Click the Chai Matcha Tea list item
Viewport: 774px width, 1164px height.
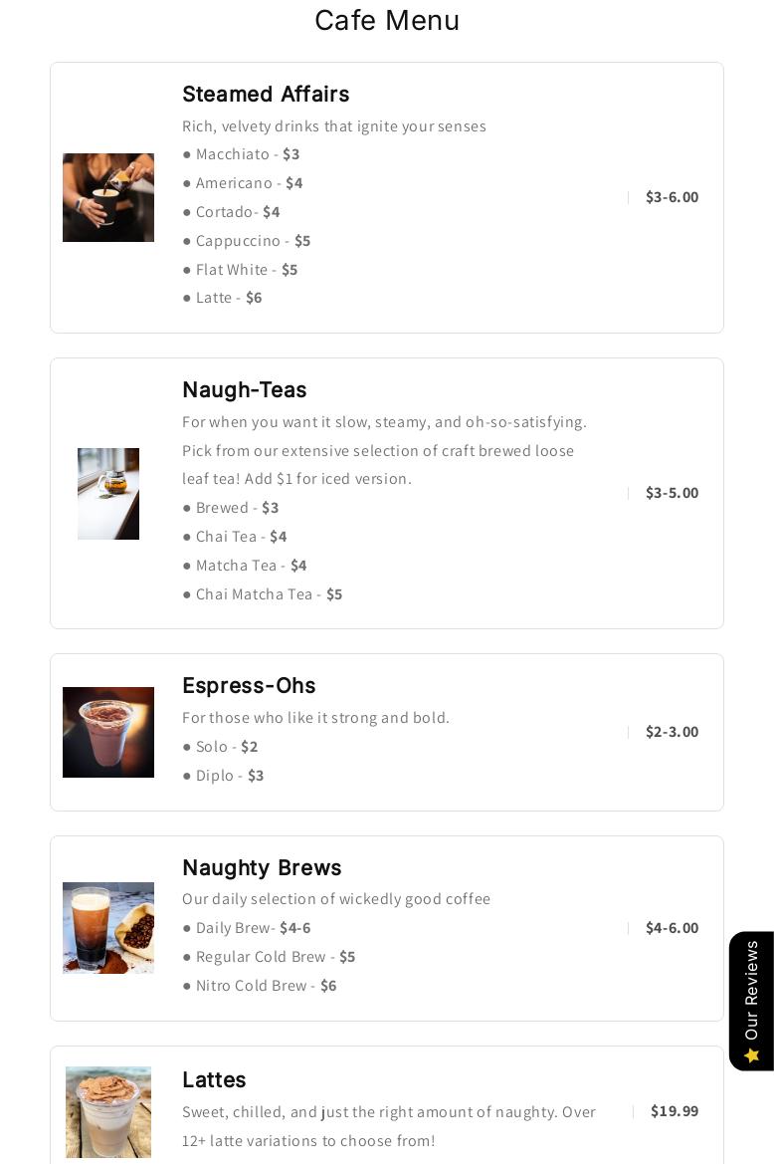coord(262,594)
